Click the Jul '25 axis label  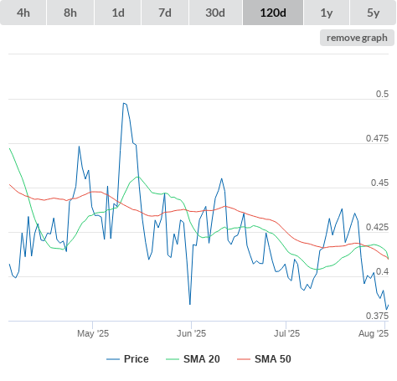[x=286, y=333]
